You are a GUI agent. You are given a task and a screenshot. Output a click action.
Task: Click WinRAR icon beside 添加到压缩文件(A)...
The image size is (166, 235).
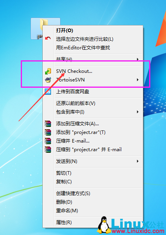point(48,124)
